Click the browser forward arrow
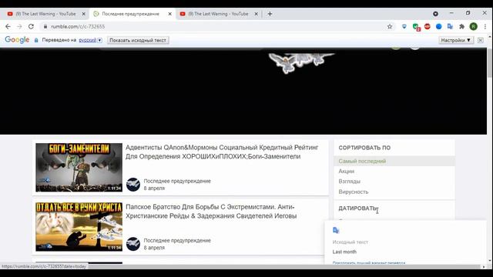Viewport: 493px width, 277px height. point(19,27)
